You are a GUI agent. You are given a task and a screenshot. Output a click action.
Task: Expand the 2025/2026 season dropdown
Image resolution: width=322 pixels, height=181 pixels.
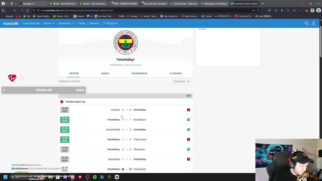click(x=182, y=81)
